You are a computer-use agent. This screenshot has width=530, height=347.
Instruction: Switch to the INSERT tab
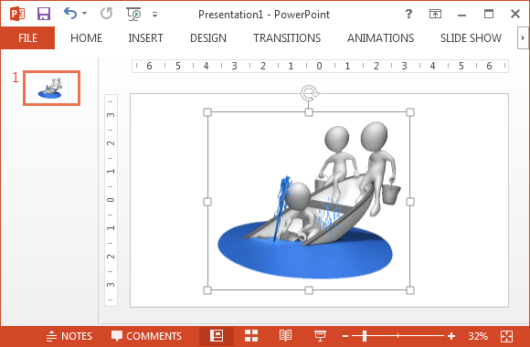click(x=145, y=38)
